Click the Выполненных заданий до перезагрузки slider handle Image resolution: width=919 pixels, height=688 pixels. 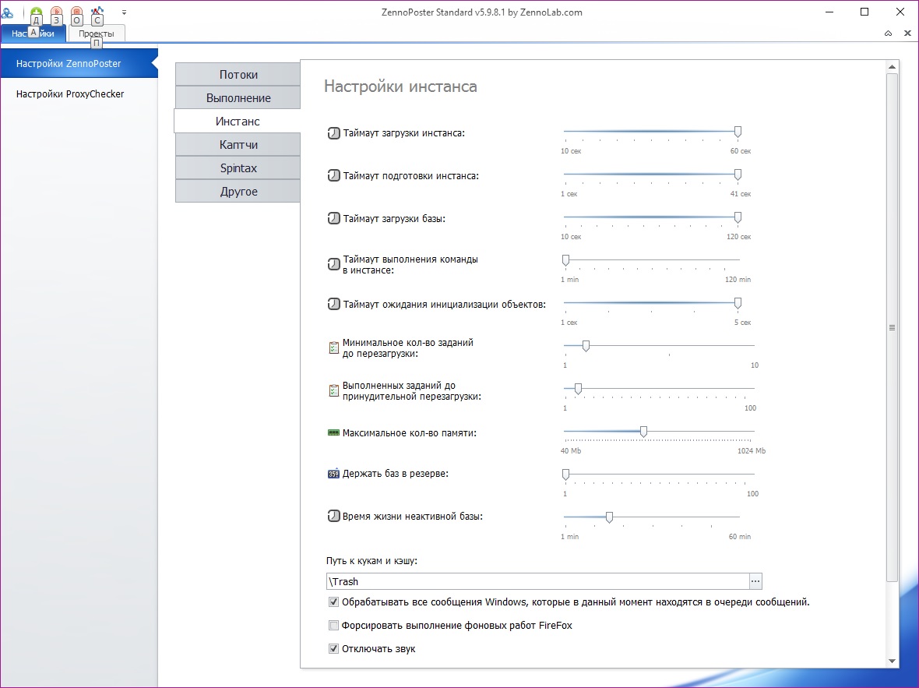click(x=578, y=389)
